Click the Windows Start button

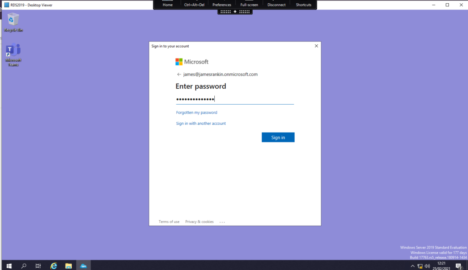pyautogui.click(x=9, y=265)
